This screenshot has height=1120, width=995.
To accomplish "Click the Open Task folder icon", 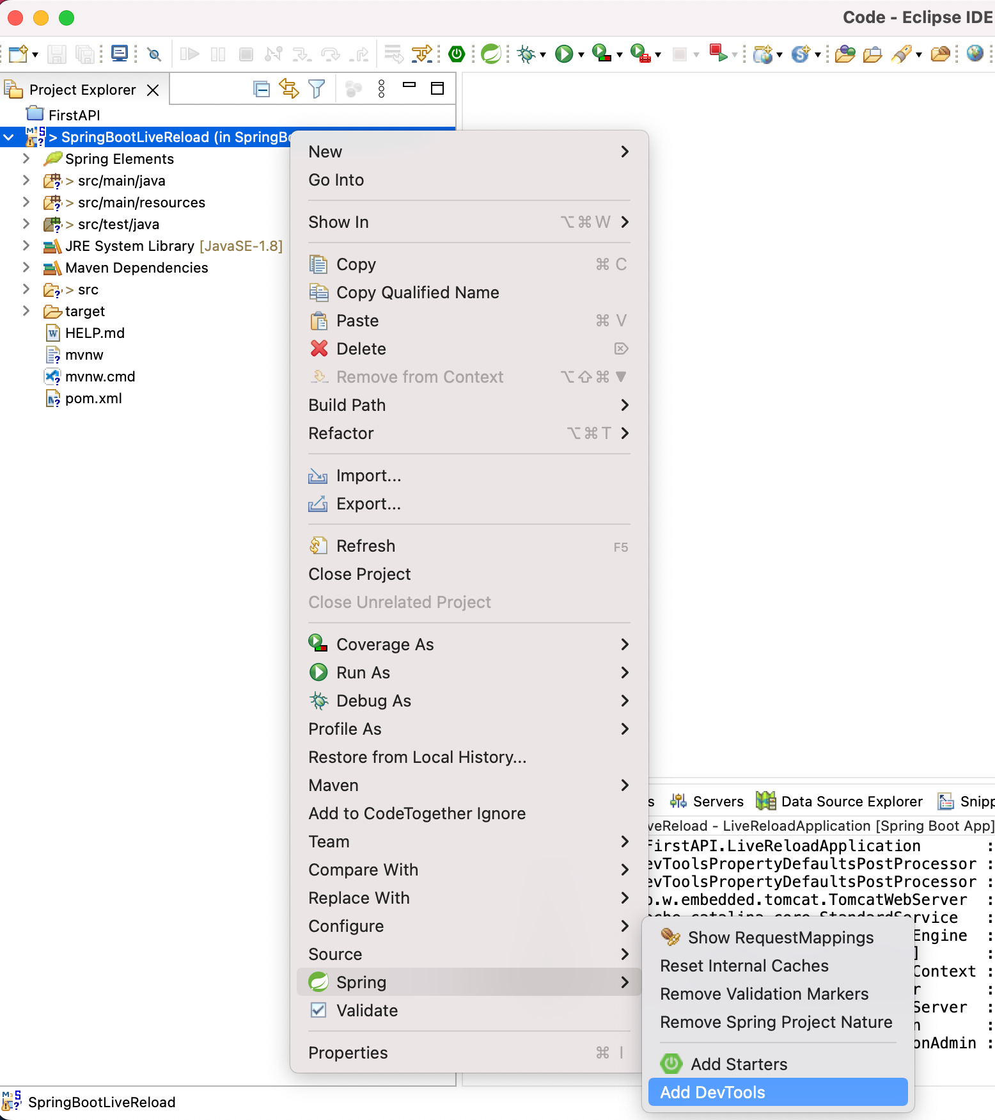I will click(872, 54).
